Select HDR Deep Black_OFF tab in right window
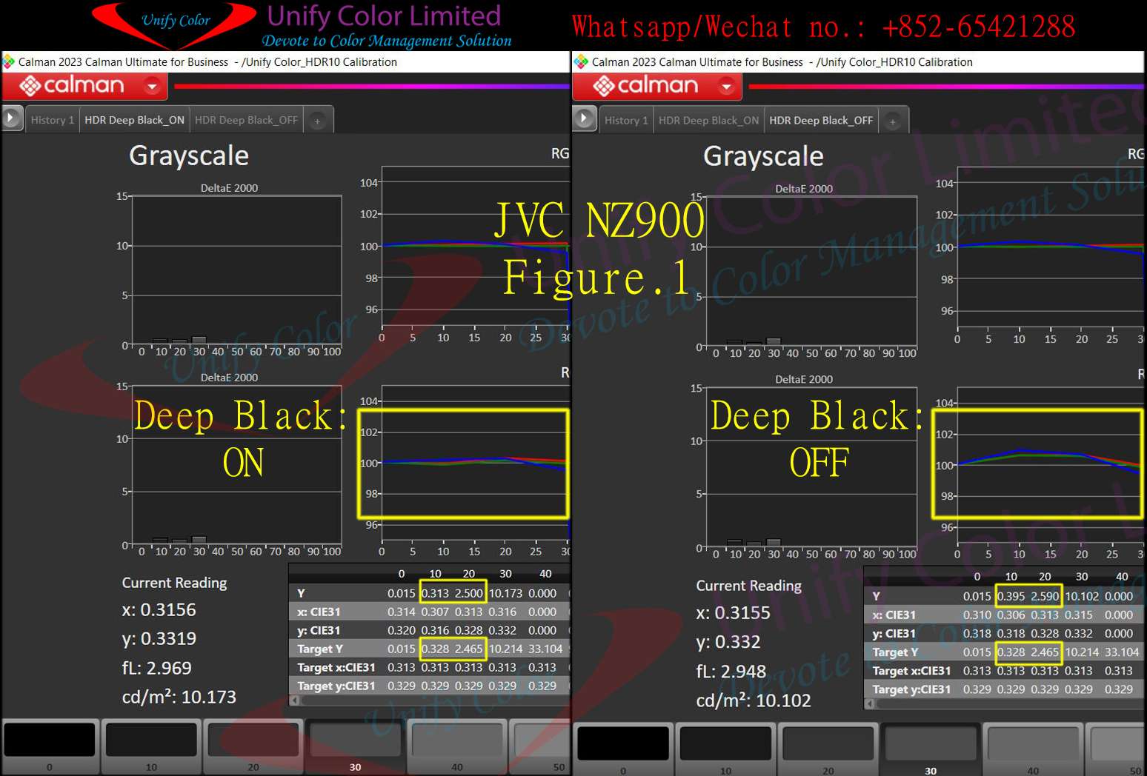Screen dimensions: 1147x776 821,120
